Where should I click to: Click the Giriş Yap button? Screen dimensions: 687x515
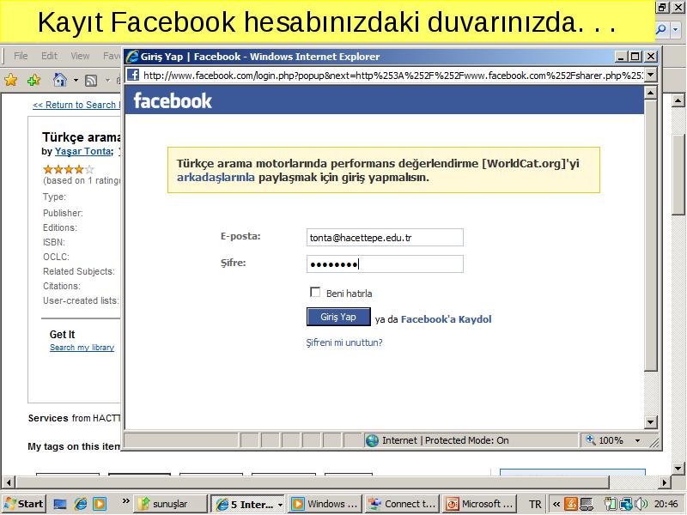point(338,317)
